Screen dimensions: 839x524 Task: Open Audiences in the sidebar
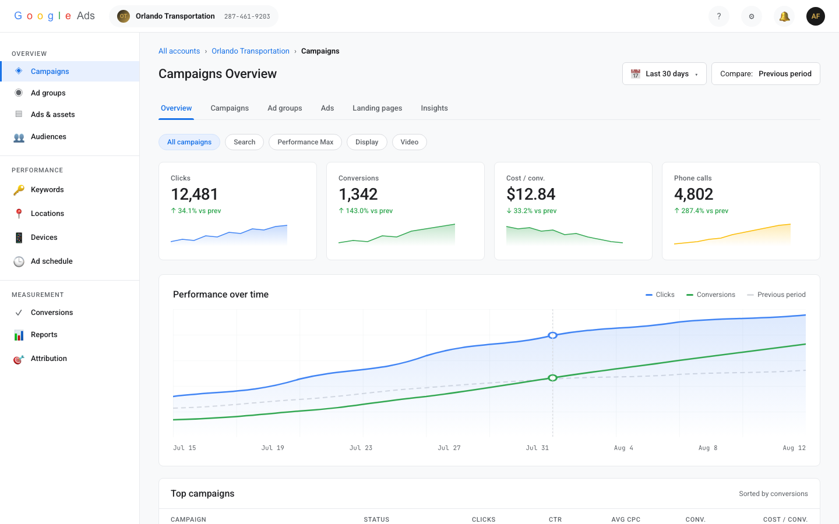coord(70,137)
